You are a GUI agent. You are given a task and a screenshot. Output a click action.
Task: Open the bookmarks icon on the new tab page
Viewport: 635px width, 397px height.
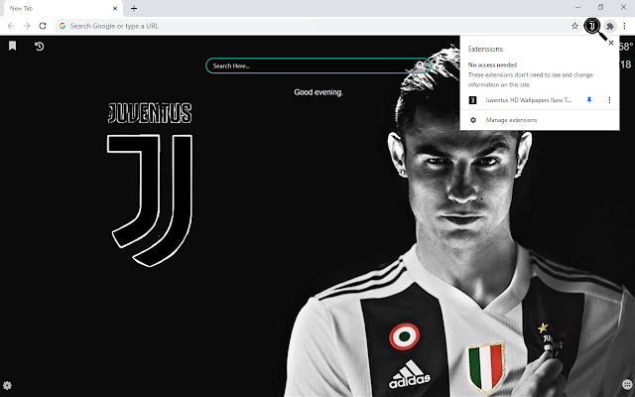(x=13, y=46)
